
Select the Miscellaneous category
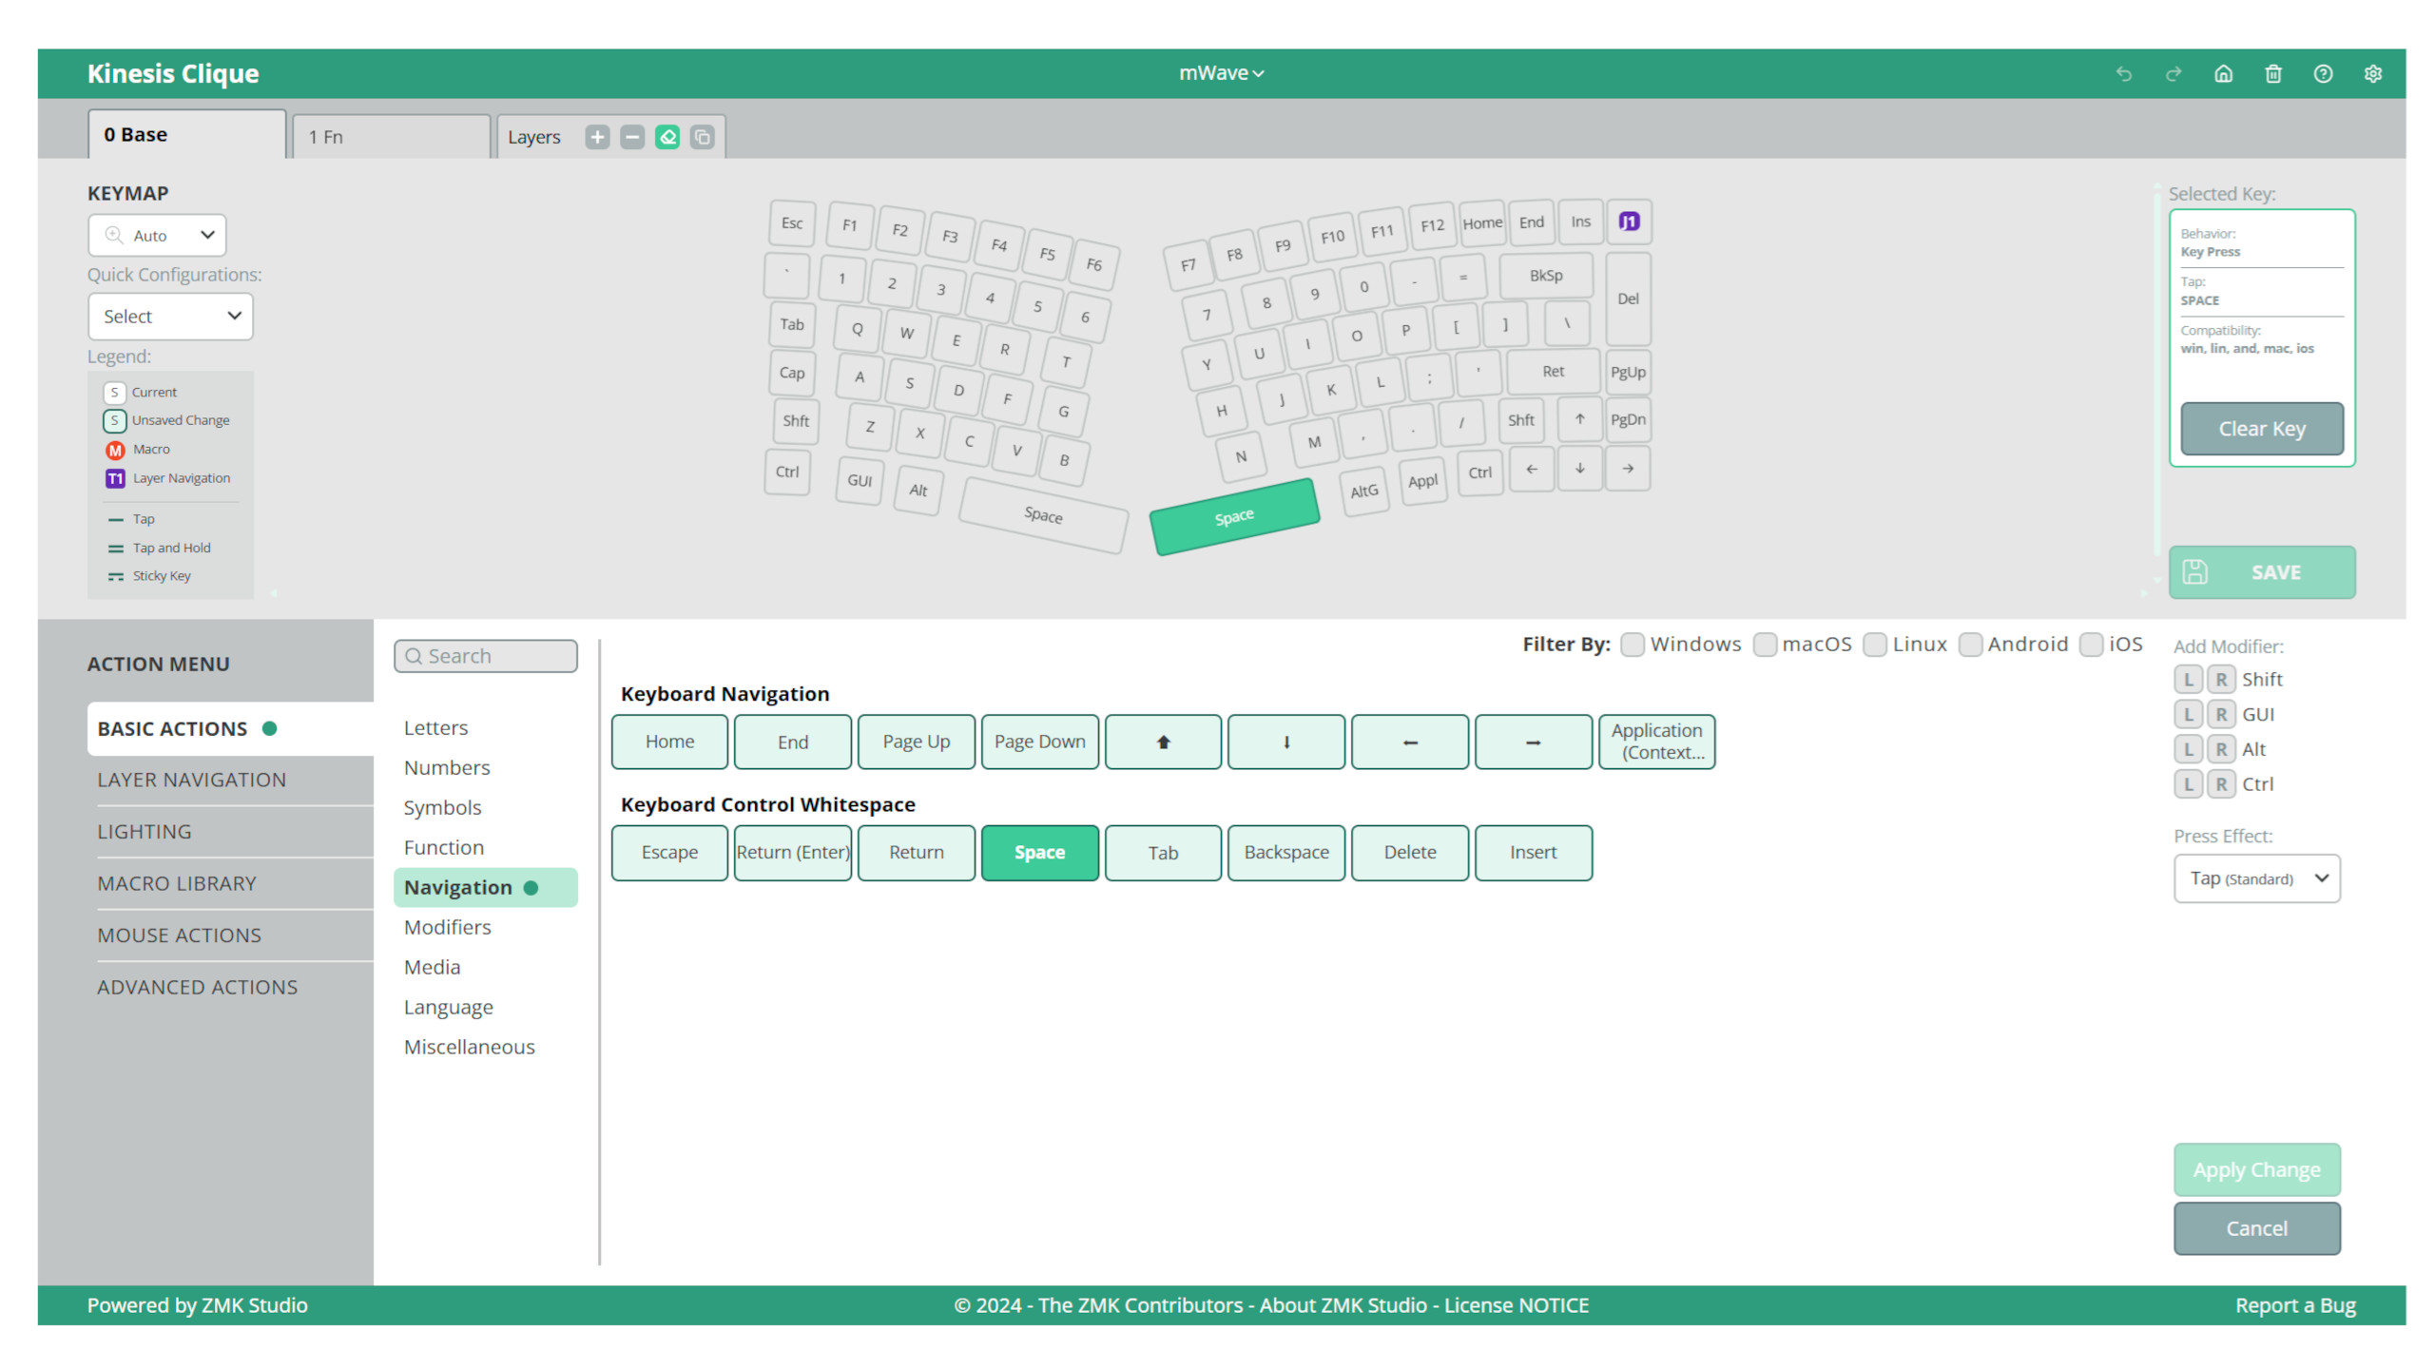click(469, 1048)
